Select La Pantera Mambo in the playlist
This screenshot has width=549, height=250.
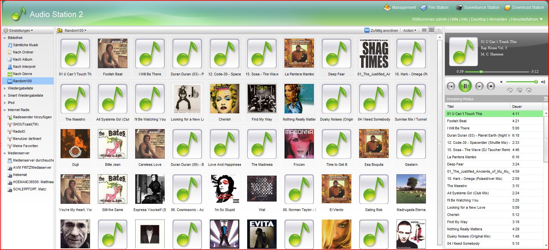pos(494,157)
